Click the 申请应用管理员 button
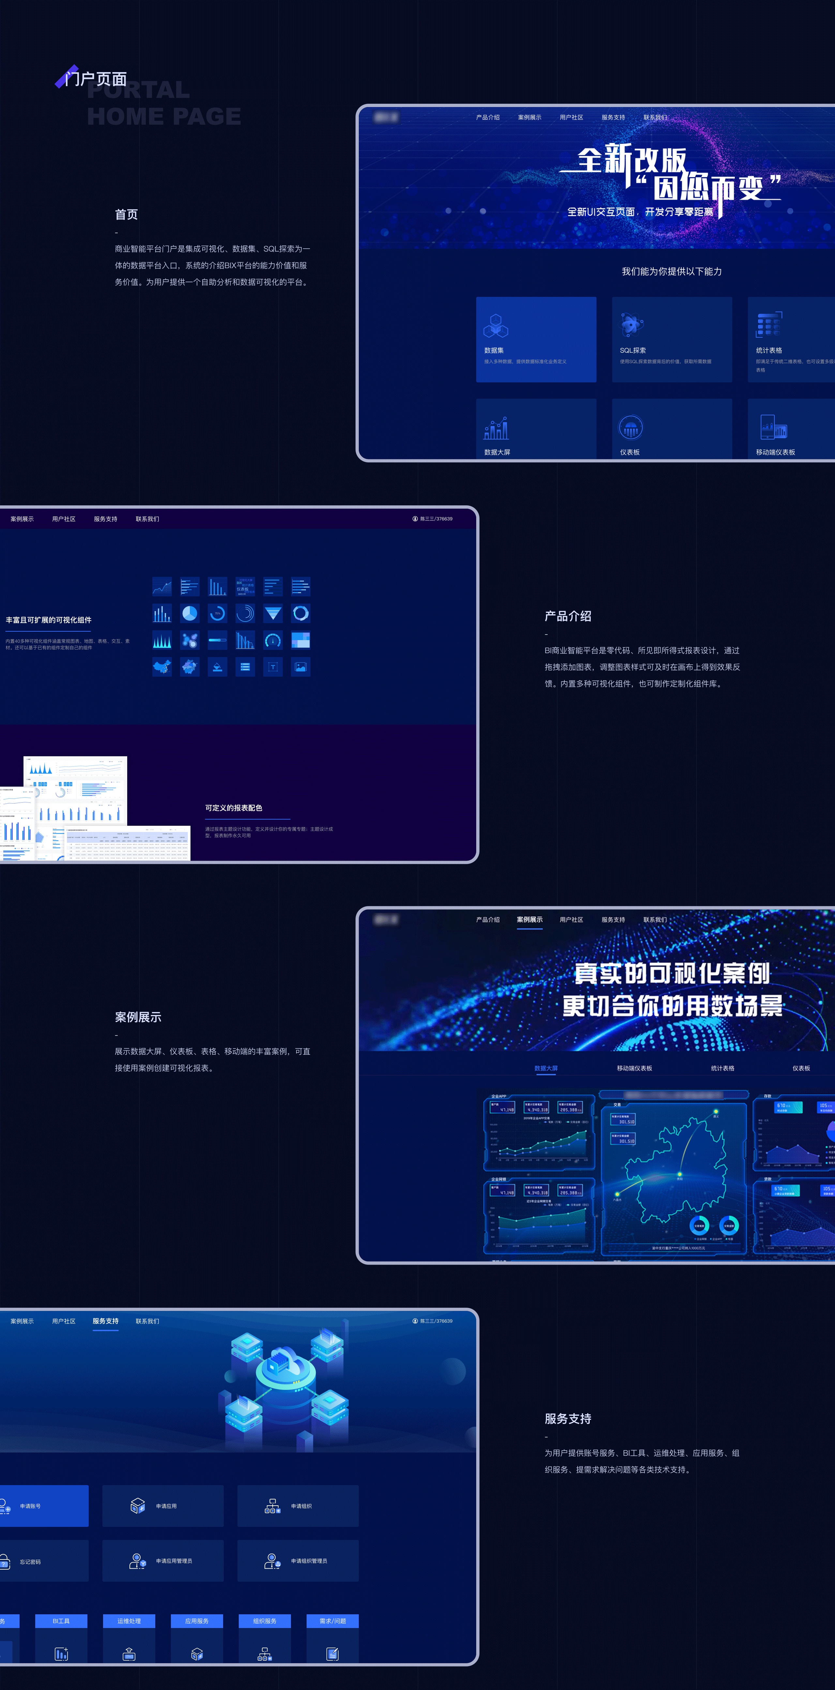Screen dimensions: 835x1690 click(163, 1561)
